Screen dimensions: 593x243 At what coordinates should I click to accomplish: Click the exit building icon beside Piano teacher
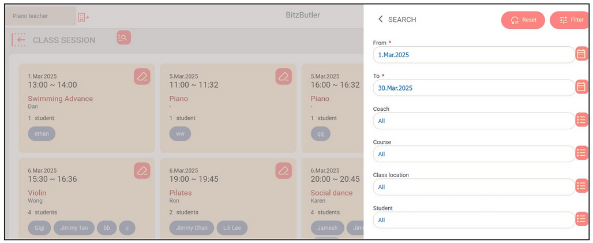84,17
